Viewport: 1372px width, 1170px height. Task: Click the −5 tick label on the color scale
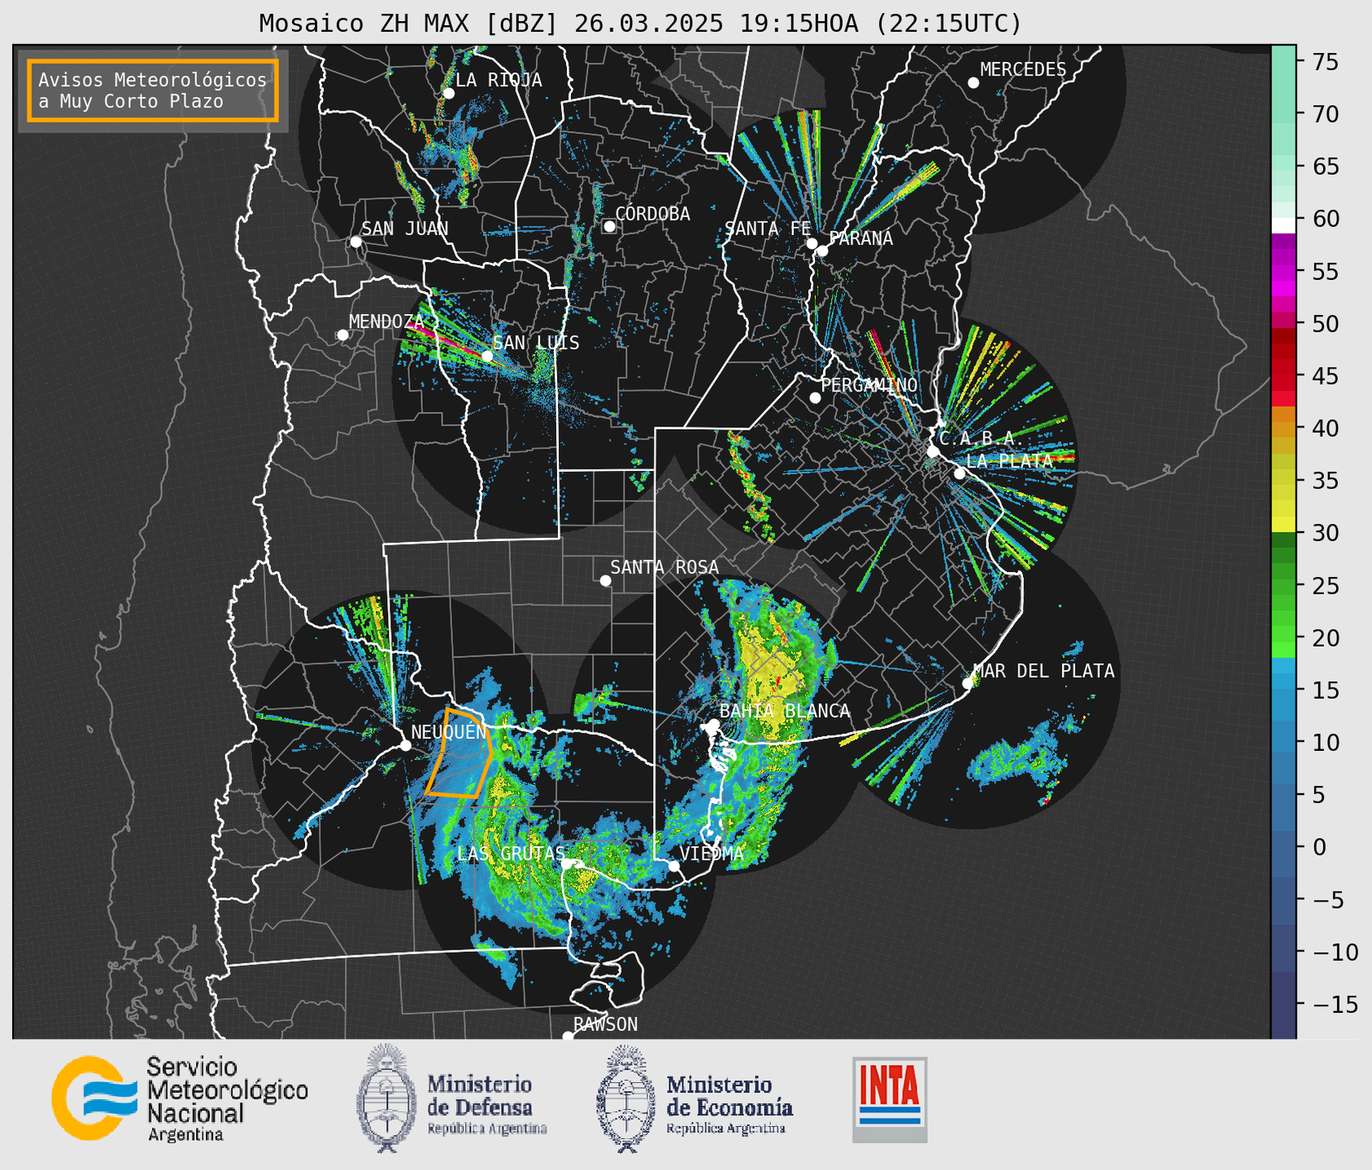(1327, 900)
